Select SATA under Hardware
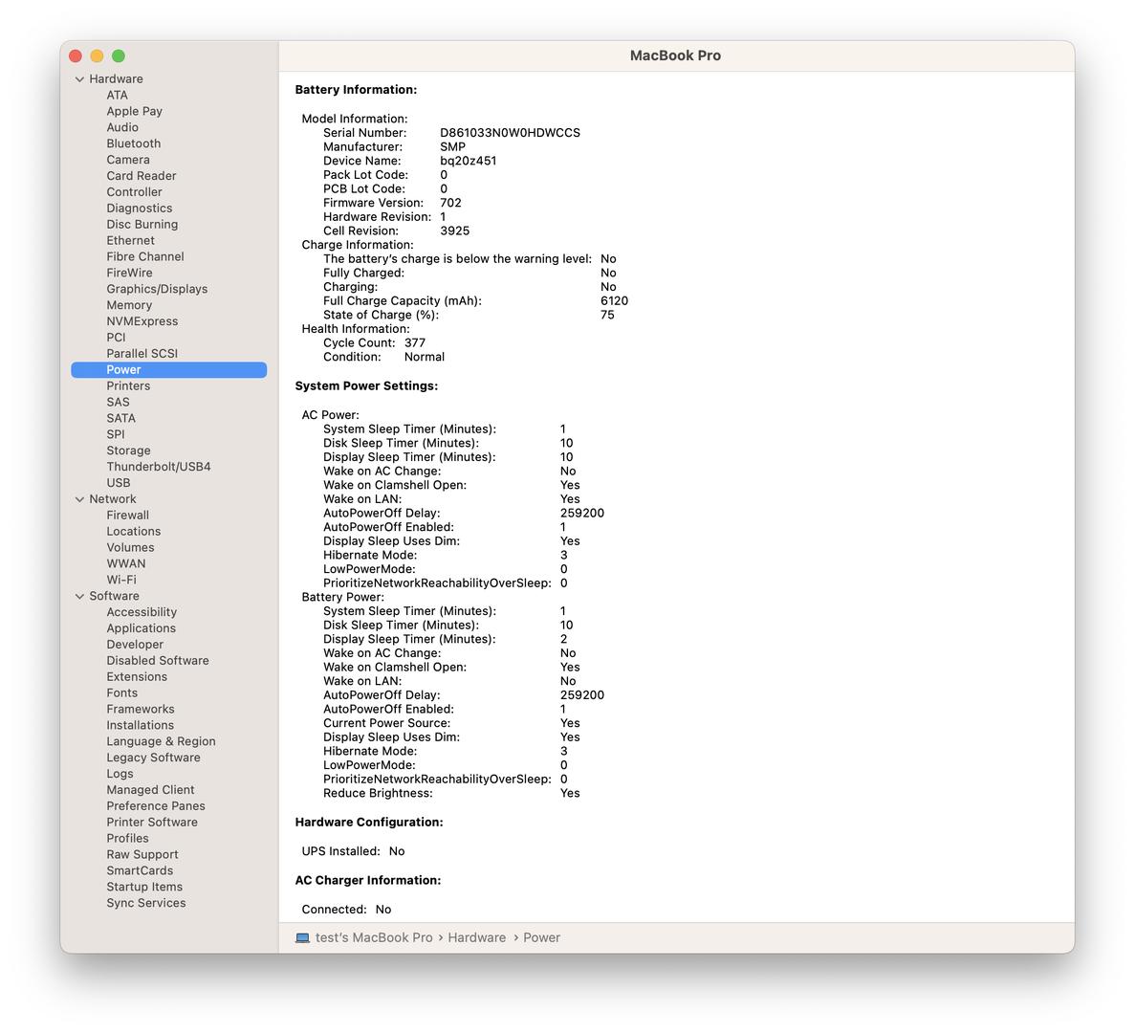The height and width of the screenshot is (1033, 1135). [x=120, y=418]
